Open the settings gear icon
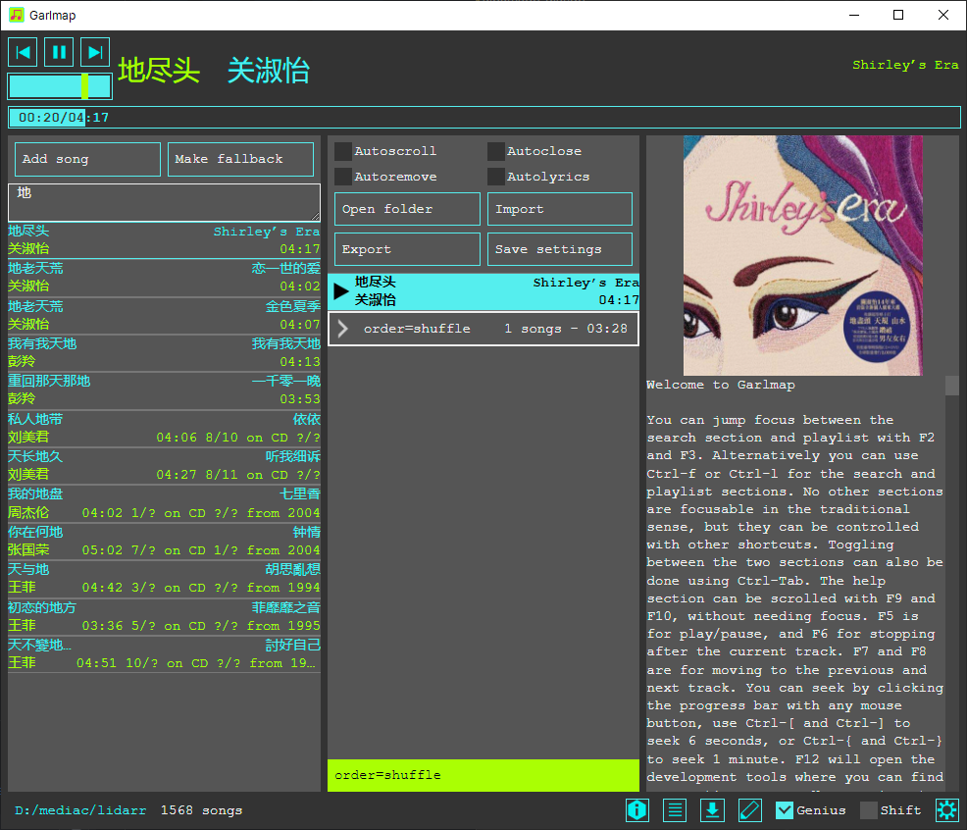The height and width of the screenshot is (830, 967). 947,810
